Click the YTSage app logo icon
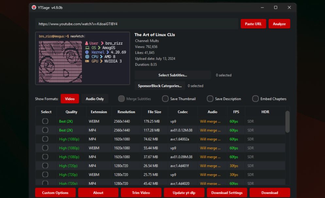325x198 pixels. pos(34,8)
